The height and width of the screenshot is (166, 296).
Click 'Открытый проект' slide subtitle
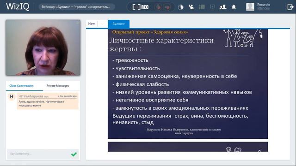point(150,32)
